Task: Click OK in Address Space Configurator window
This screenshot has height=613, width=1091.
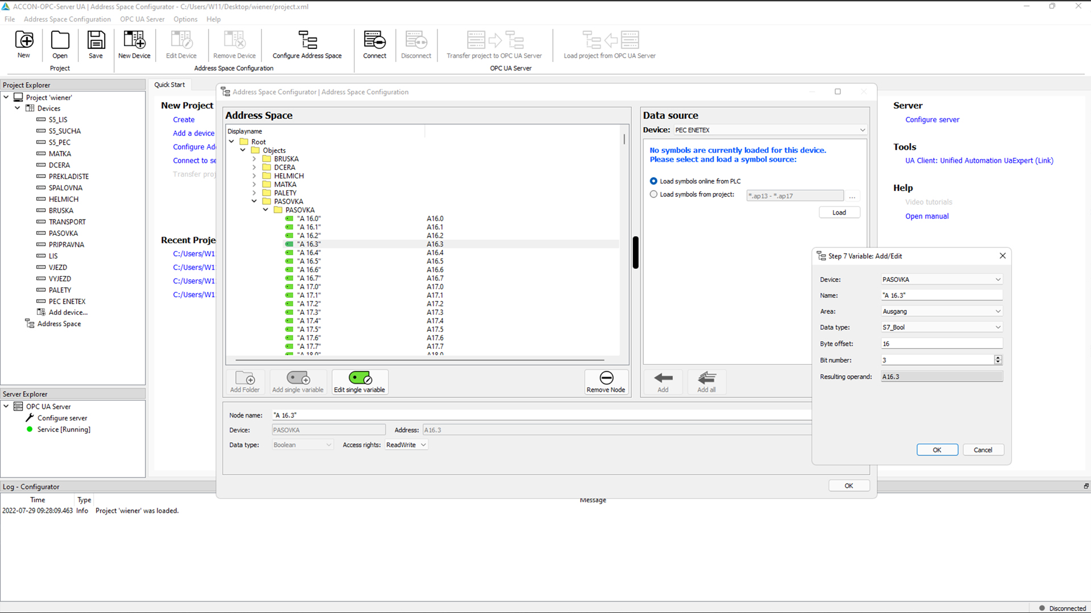Action: point(848,486)
